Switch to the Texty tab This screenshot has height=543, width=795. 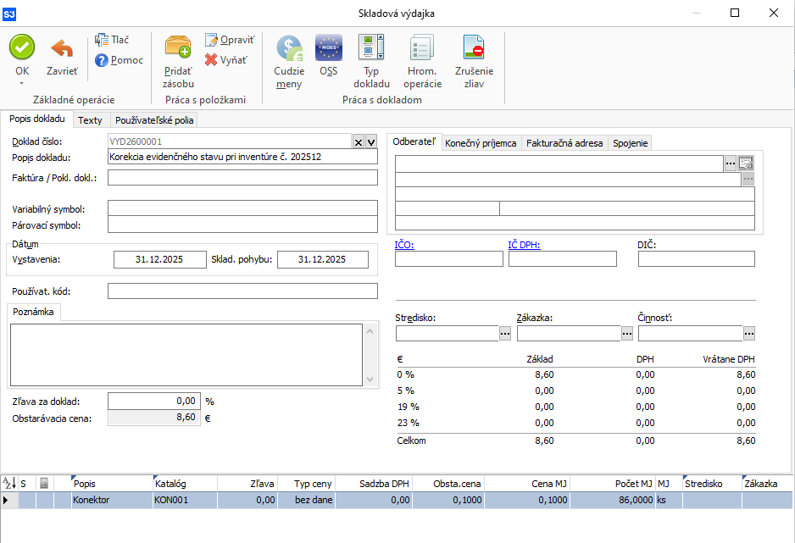pyautogui.click(x=90, y=120)
